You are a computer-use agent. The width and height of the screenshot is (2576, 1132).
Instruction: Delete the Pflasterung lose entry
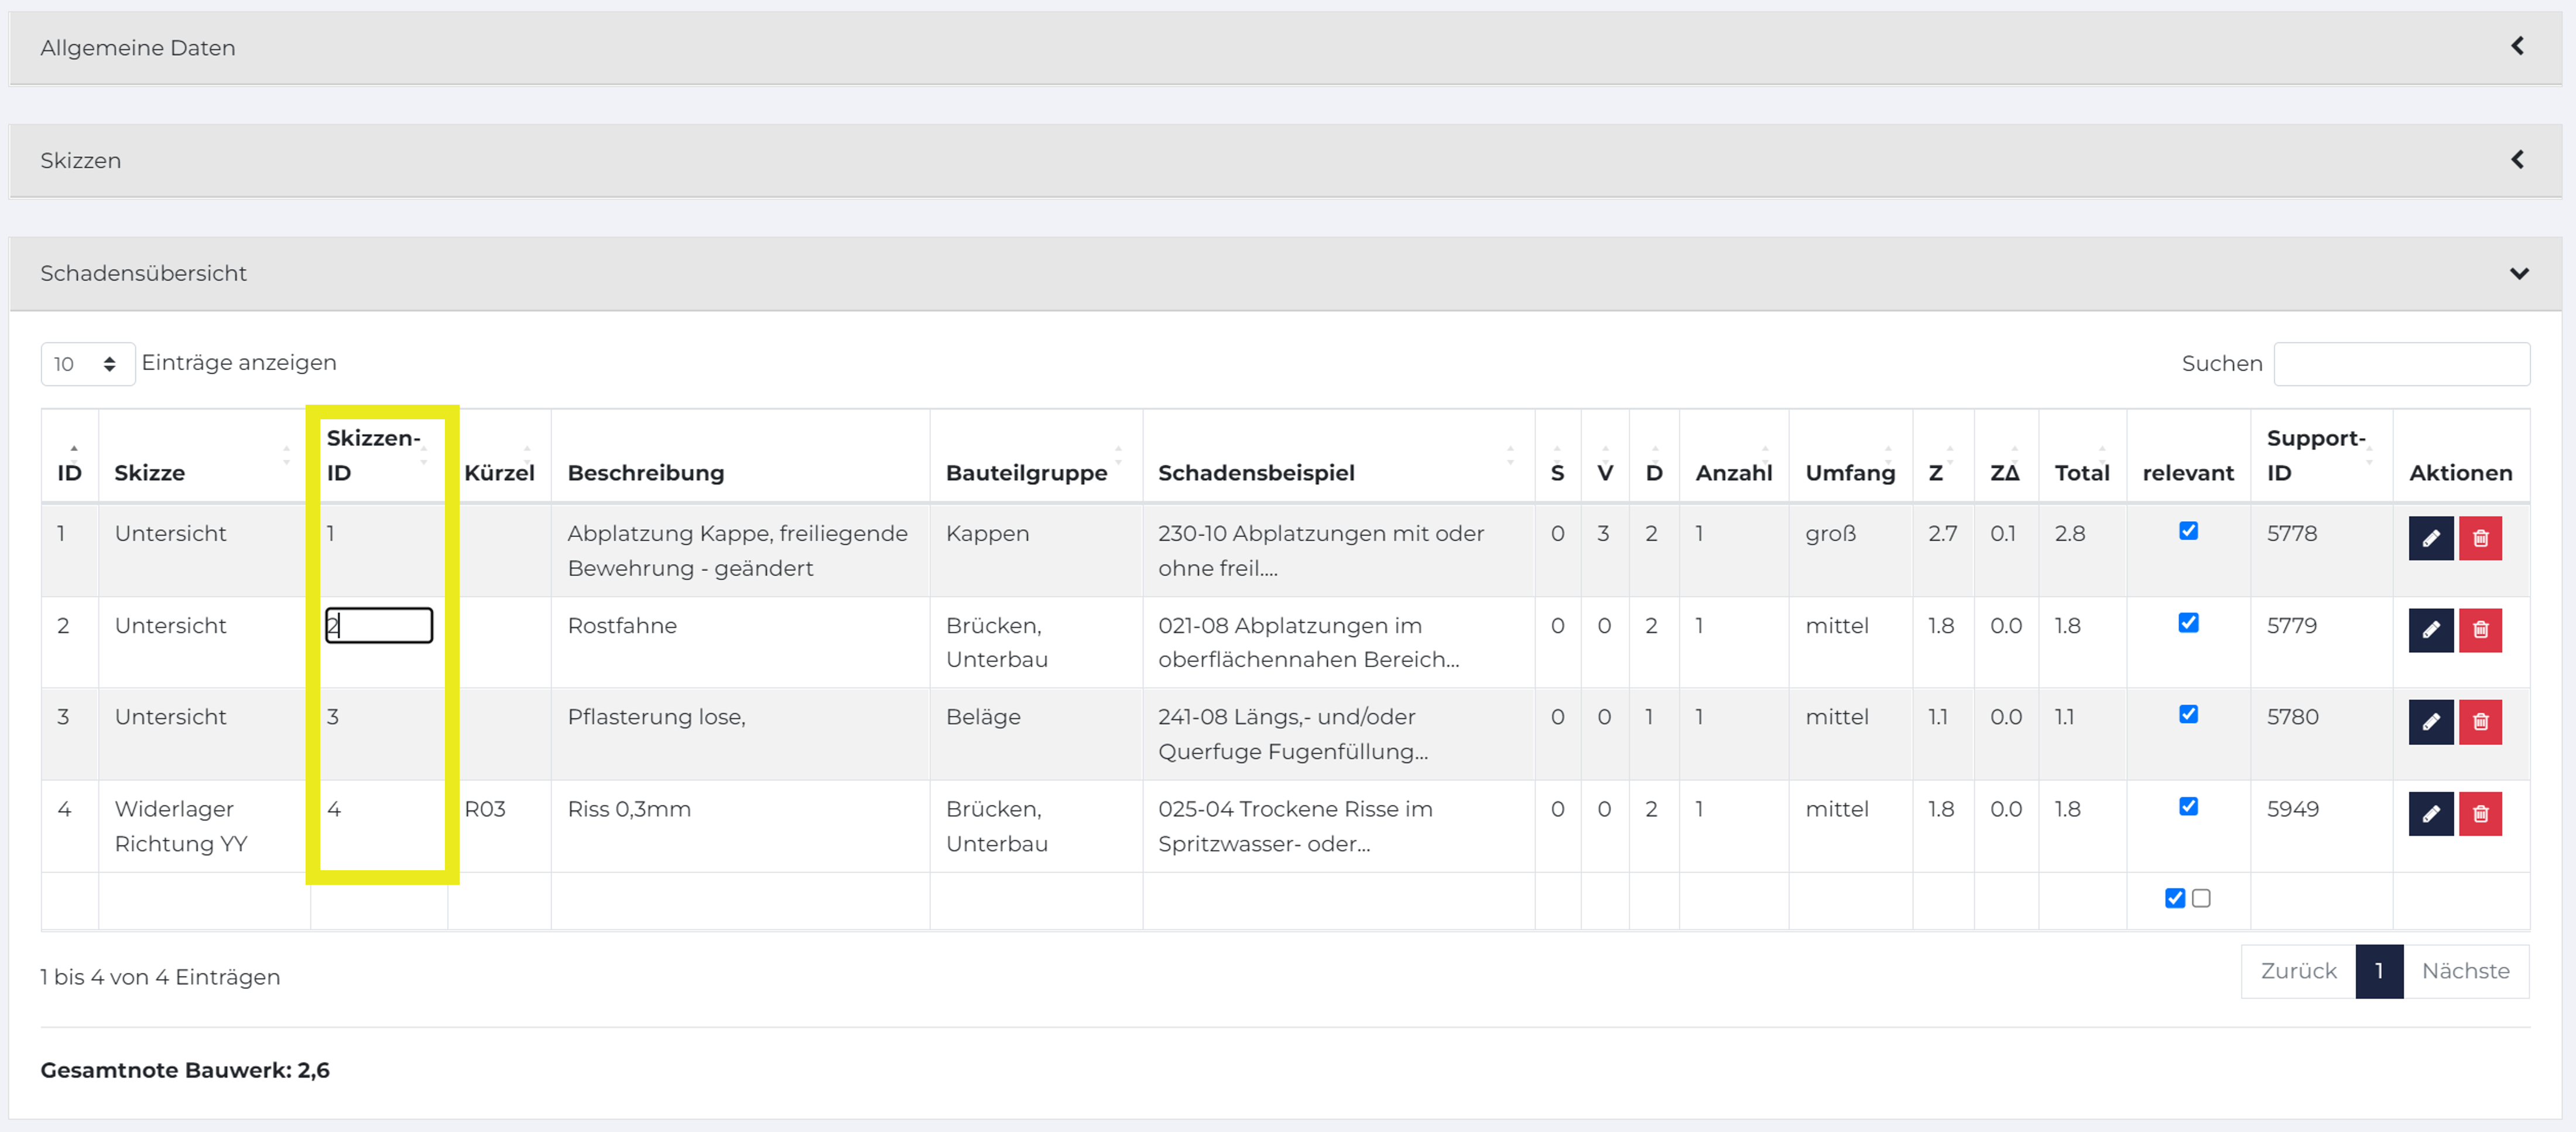(x=2480, y=722)
